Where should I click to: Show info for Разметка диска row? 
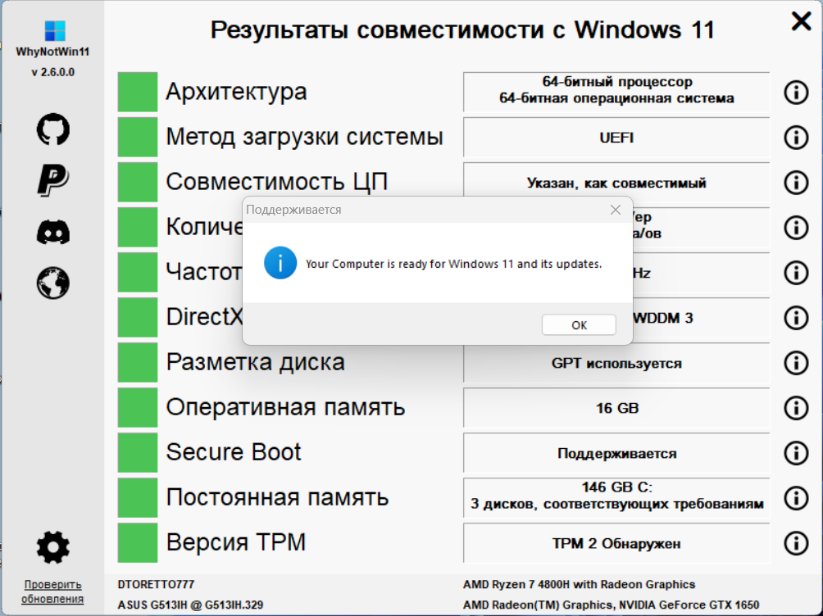pos(796,363)
